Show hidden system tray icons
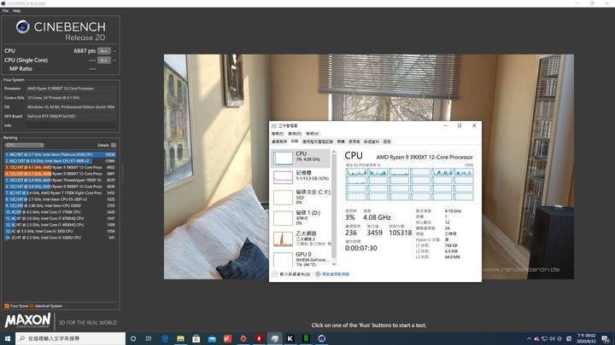615x345 pixels. (529, 339)
